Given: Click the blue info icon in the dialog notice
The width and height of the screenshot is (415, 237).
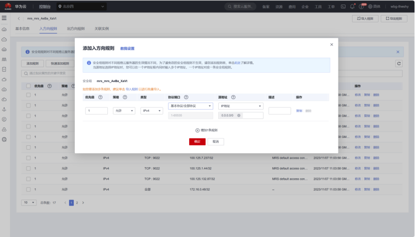Looking at the screenshot, I should click(89, 63).
